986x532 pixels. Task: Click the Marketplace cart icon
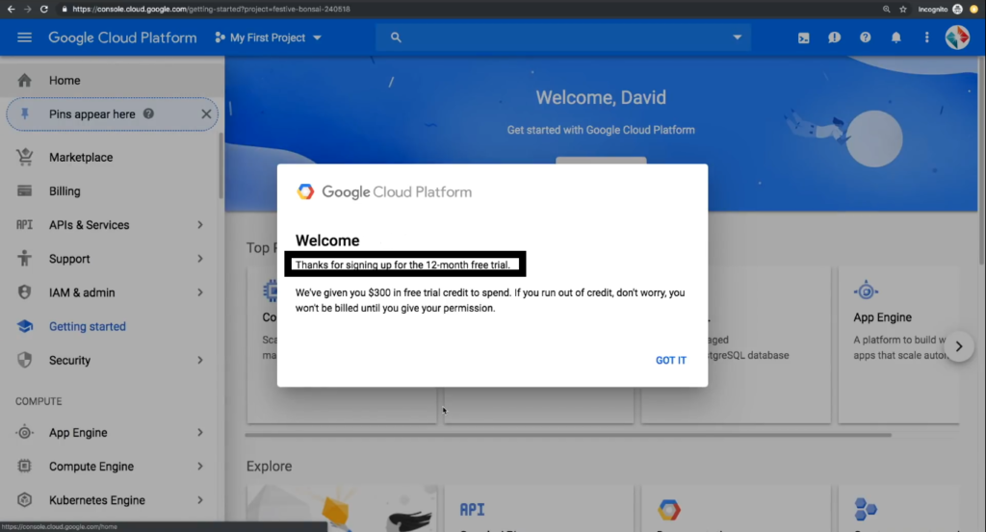pos(24,157)
